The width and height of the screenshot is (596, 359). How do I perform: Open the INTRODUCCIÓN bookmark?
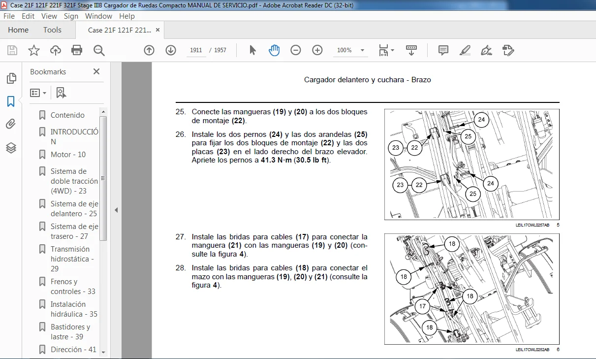74,136
